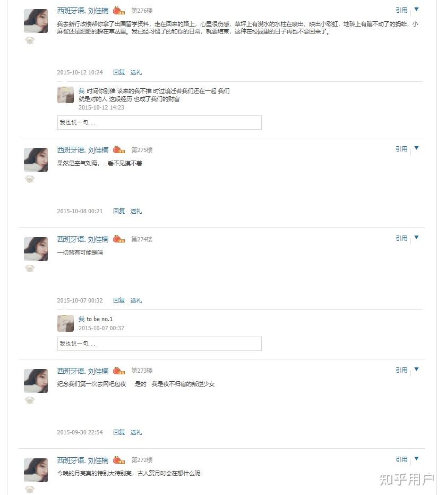Expand the dropdown arrow on floor 272
This screenshot has width=446, height=495.
coord(416,459)
